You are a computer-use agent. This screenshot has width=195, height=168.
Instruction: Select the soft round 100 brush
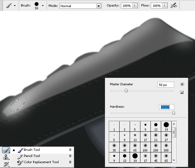(x=145, y=147)
